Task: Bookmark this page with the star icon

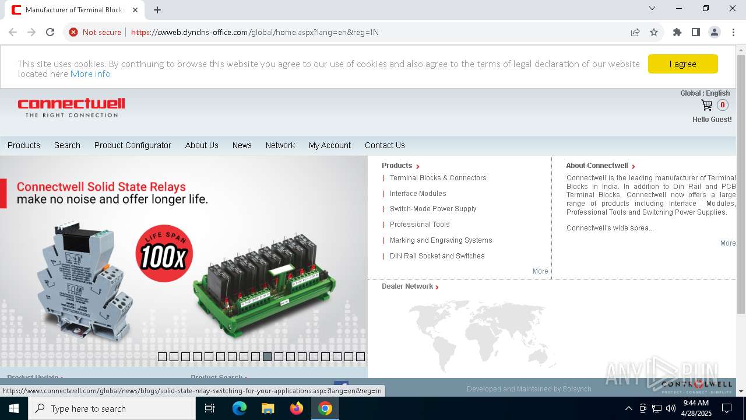Action: pyautogui.click(x=654, y=32)
